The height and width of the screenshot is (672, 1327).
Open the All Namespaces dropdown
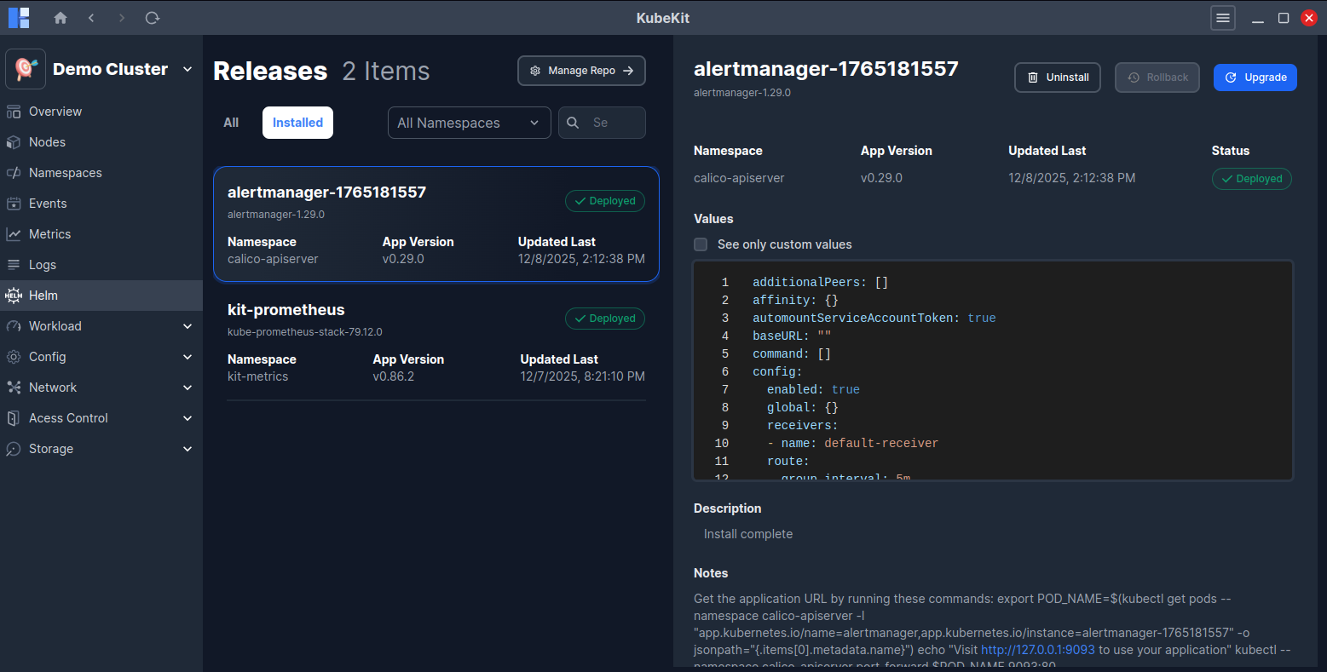pos(469,123)
